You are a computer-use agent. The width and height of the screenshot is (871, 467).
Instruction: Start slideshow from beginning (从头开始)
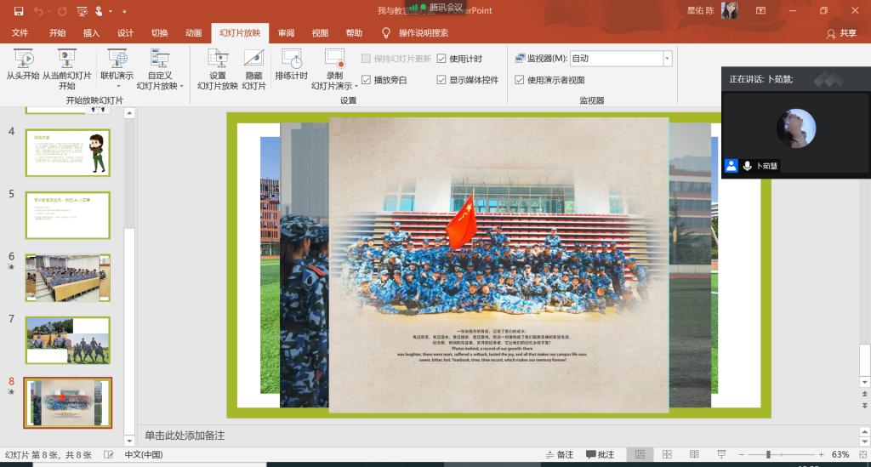pos(23,66)
